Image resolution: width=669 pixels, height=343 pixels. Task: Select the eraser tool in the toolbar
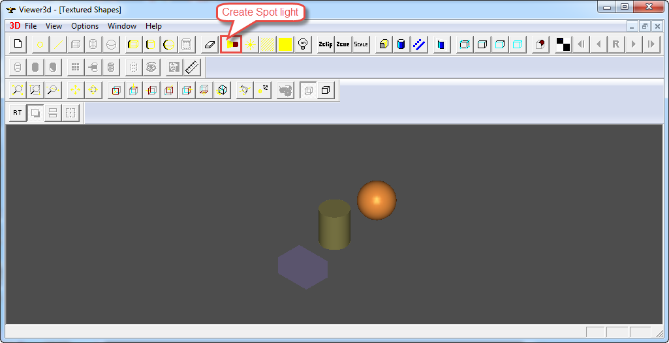[x=210, y=44]
